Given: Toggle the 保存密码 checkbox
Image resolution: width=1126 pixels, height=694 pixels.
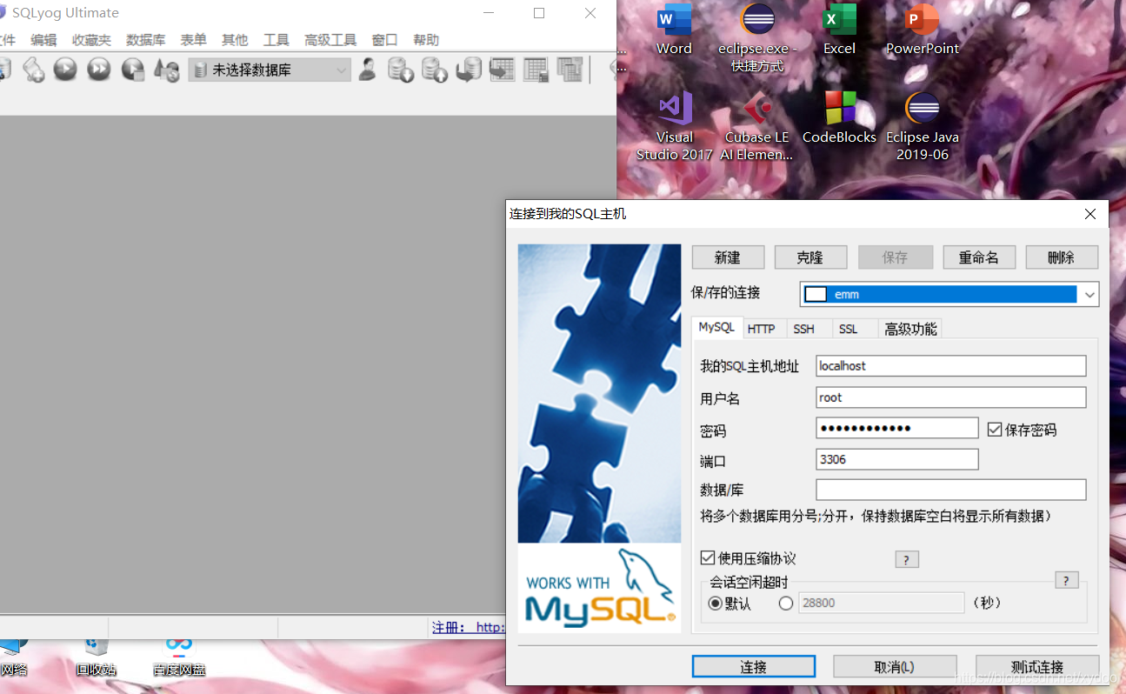Looking at the screenshot, I should [995, 429].
